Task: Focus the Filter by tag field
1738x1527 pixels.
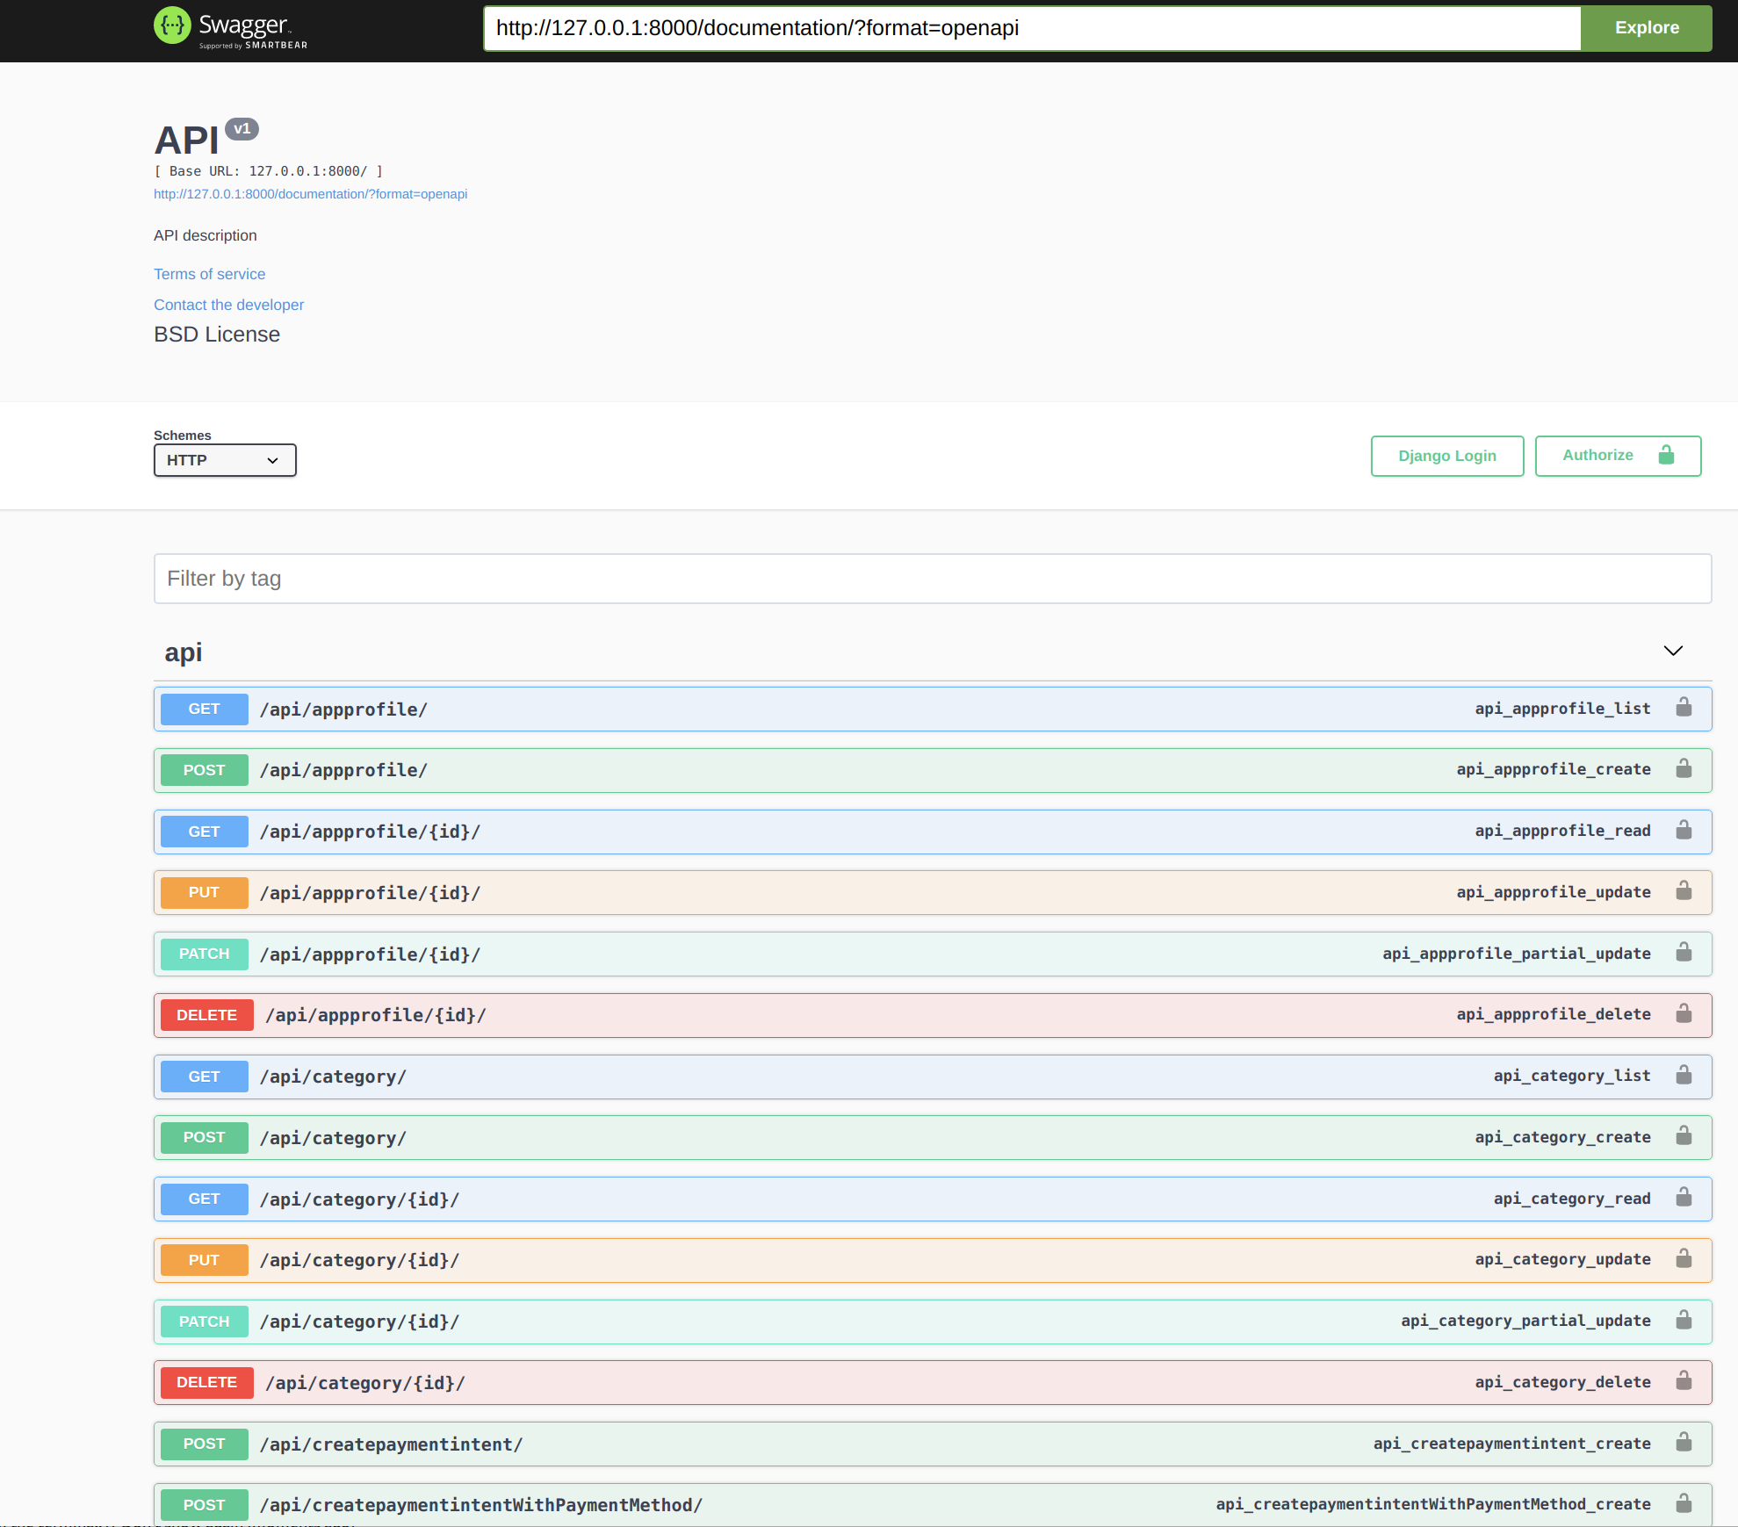Action: 932,579
